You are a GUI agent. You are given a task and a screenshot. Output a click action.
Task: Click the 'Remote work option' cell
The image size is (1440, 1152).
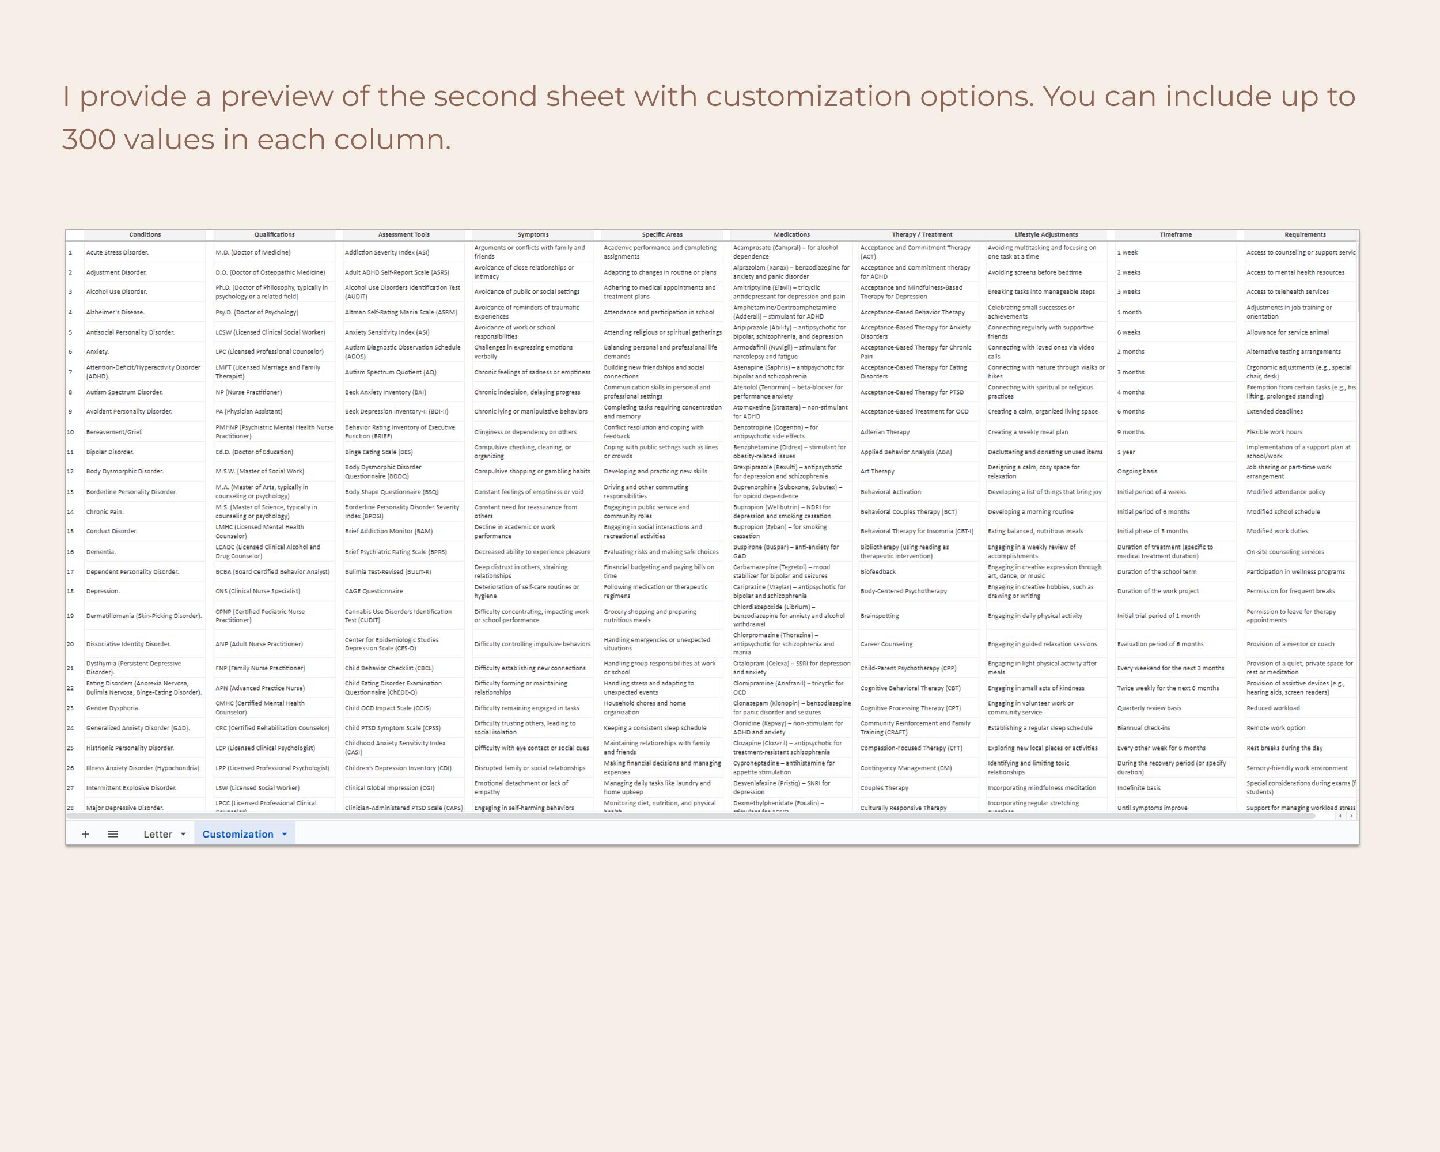pyautogui.click(x=1301, y=728)
